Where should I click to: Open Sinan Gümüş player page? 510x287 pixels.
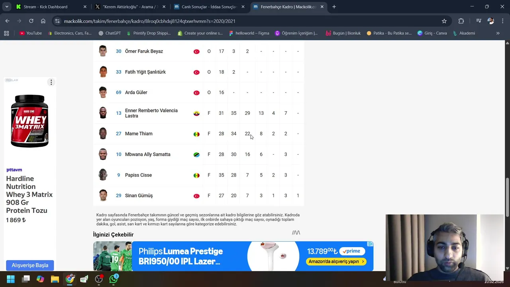[x=139, y=196]
